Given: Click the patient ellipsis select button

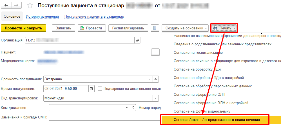Looking at the screenshot, I should [x=155, y=52].
